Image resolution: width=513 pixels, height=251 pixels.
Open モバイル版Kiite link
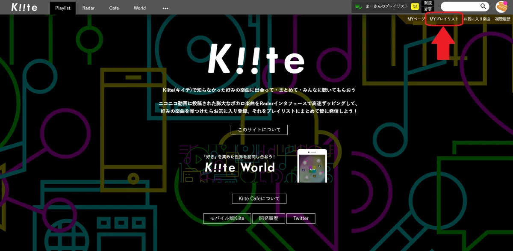pos(227,218)
